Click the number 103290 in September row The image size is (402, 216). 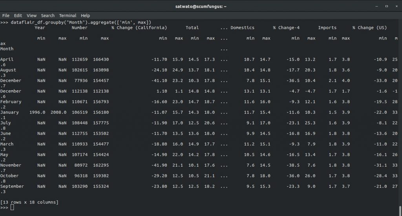tap(79, 186)
